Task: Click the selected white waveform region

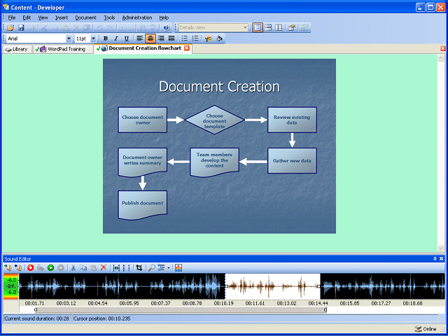Action: pyautogui.click(x=272, y=286)
